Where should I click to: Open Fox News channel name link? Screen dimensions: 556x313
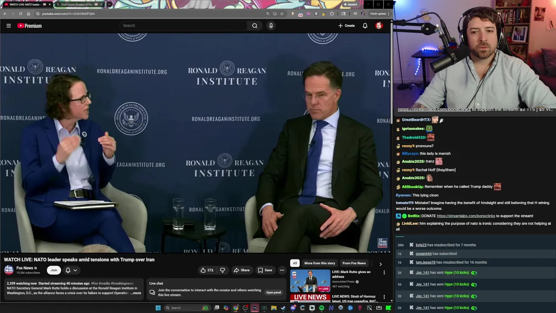pyautogui.click(x=25, y=268)
